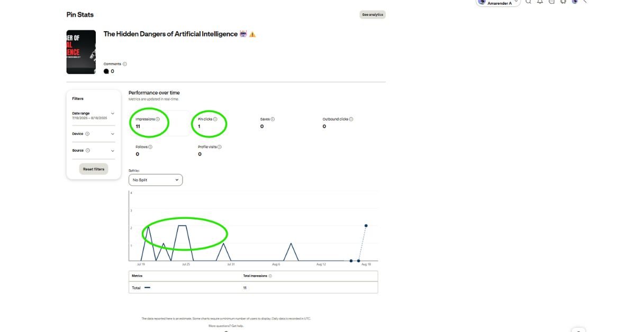The image size is (635, 332).
Task: Click the info icon next to Impressions
Action: (x=158, y=119)
